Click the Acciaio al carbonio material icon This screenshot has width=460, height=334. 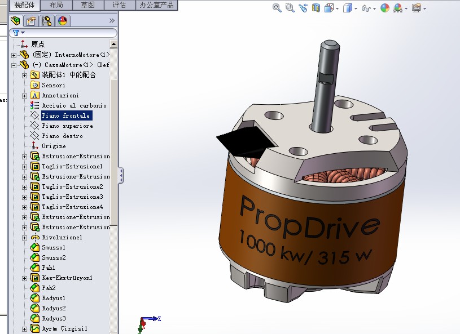(x=35, y=105)
